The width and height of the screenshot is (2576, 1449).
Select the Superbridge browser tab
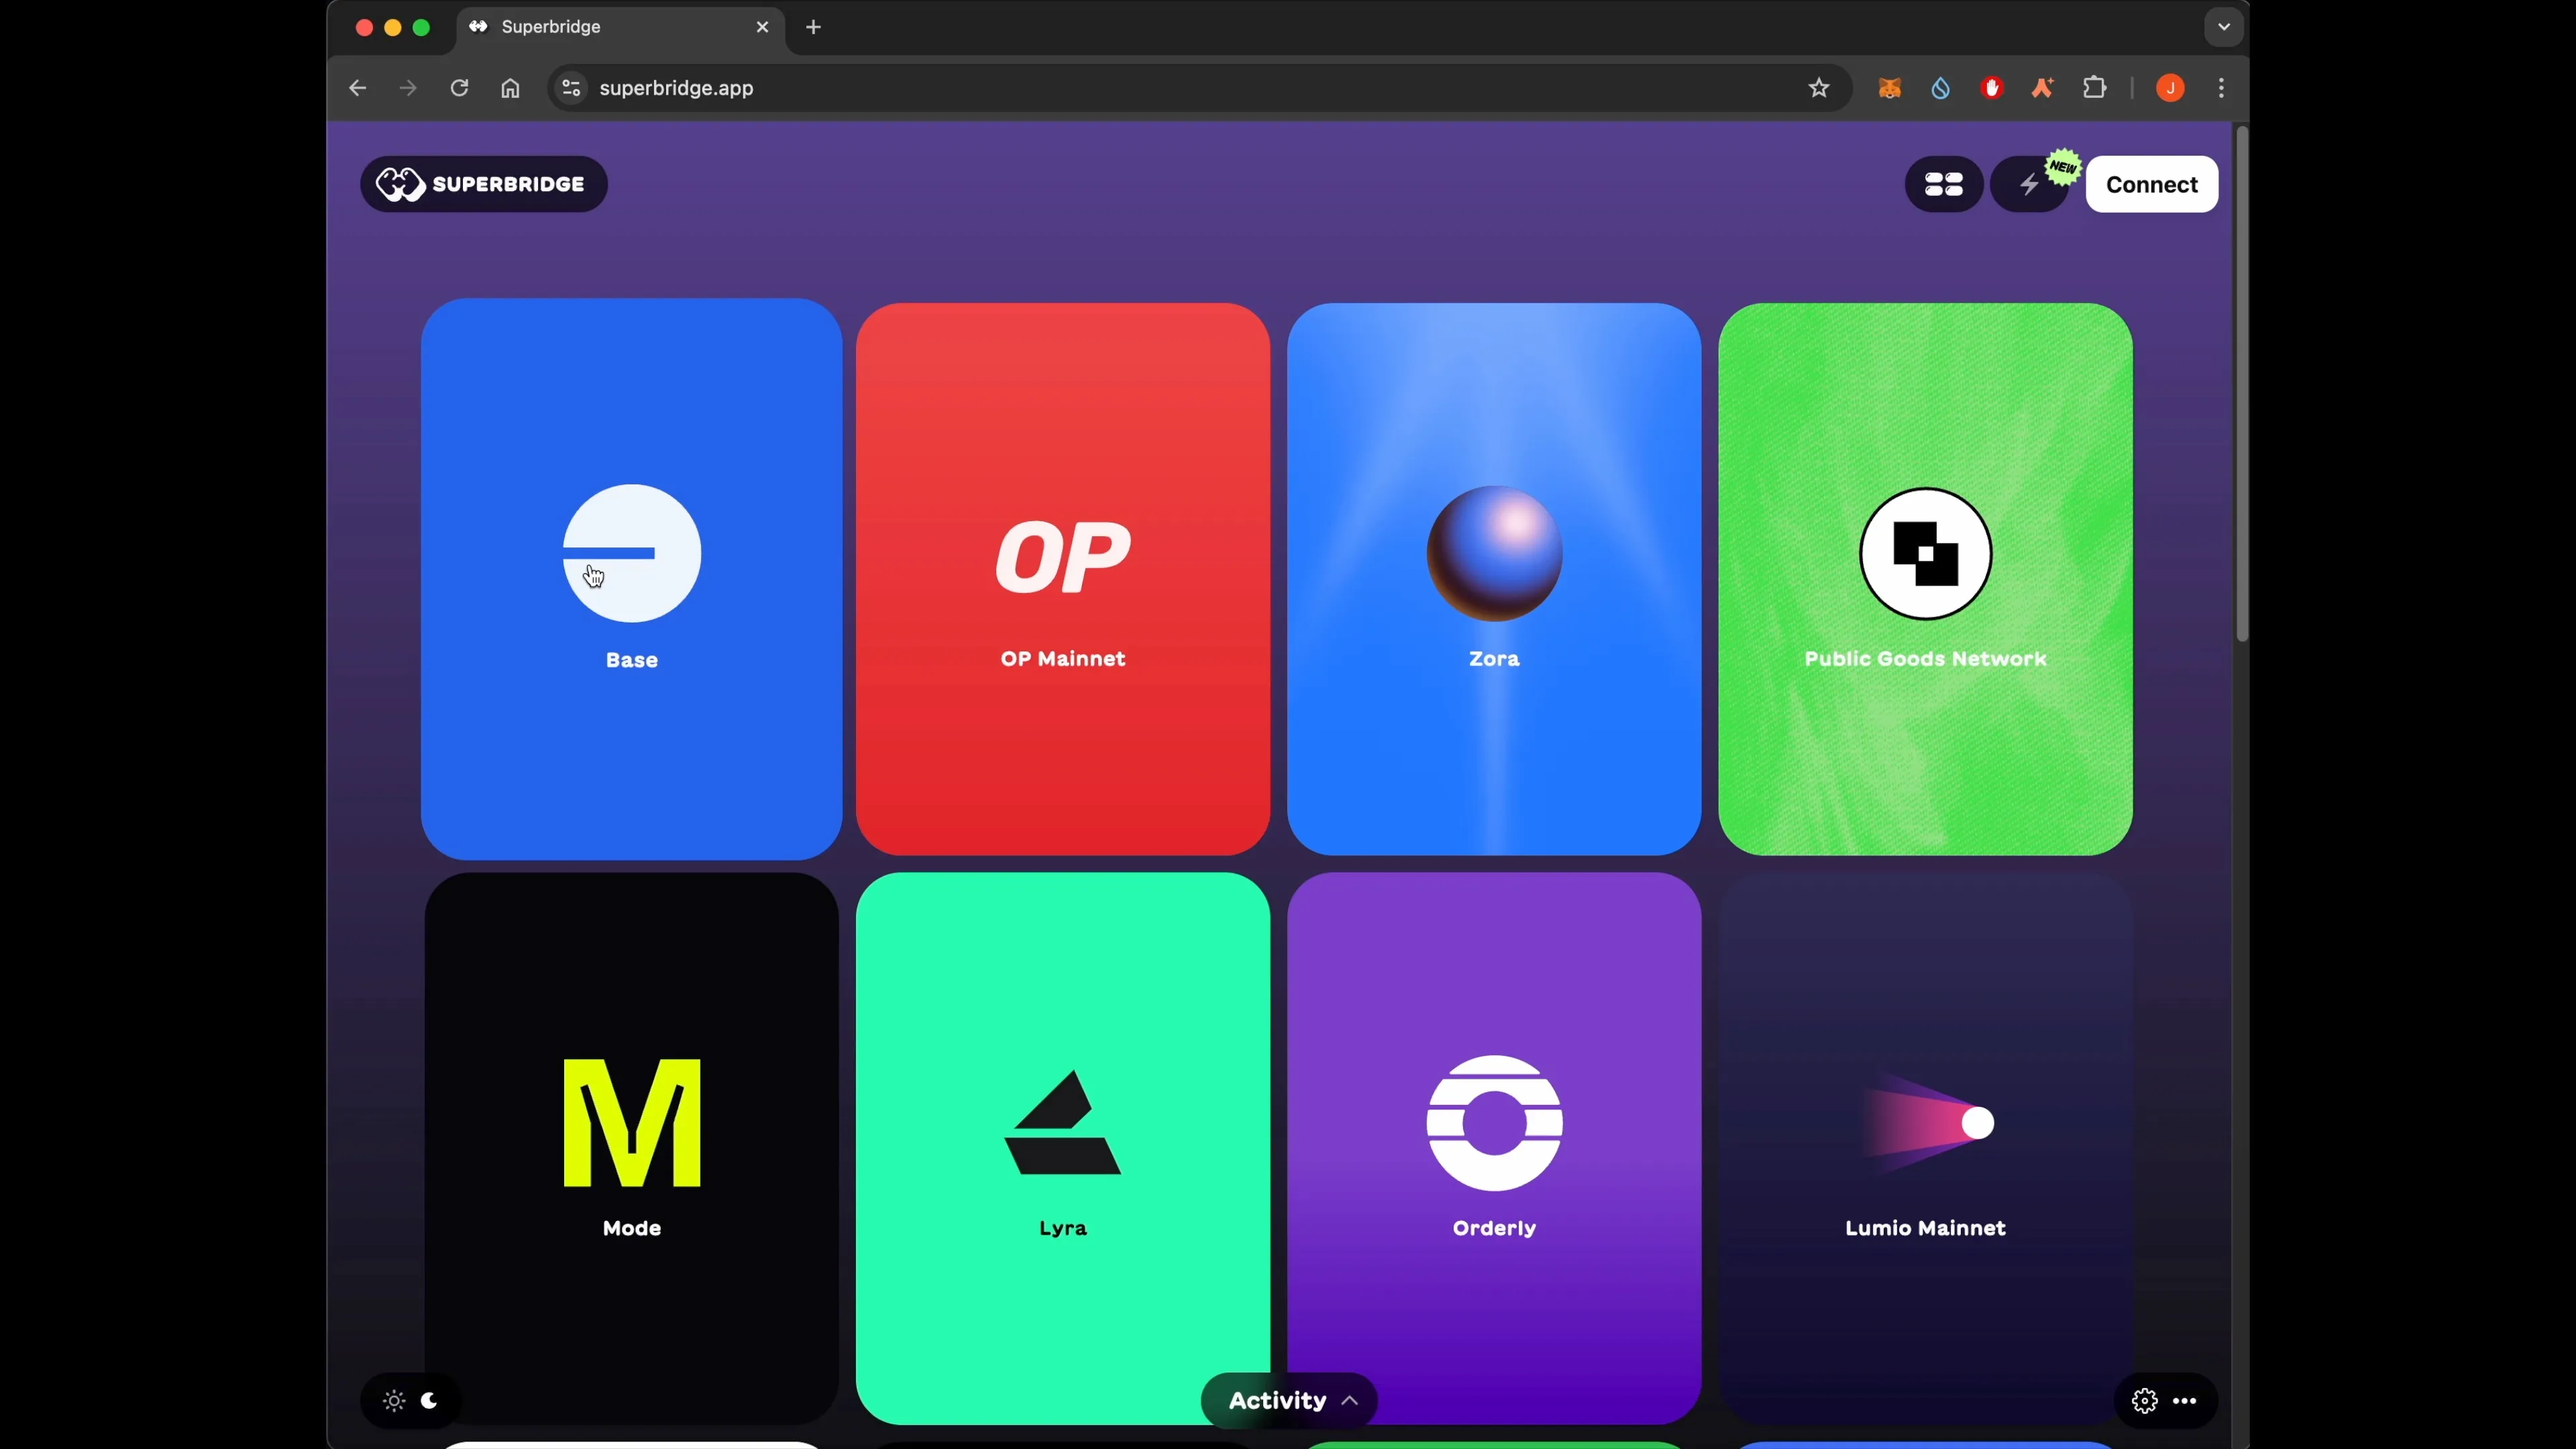click(x=621, y=27)
